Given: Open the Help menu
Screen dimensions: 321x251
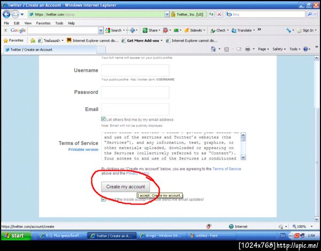Looking at the screenshot, I should click(x=71, y=23).
